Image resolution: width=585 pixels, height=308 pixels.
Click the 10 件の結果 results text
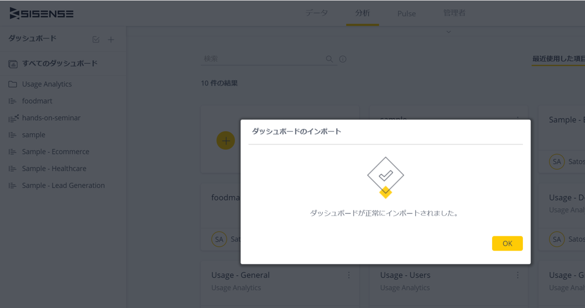pos(220,83)
